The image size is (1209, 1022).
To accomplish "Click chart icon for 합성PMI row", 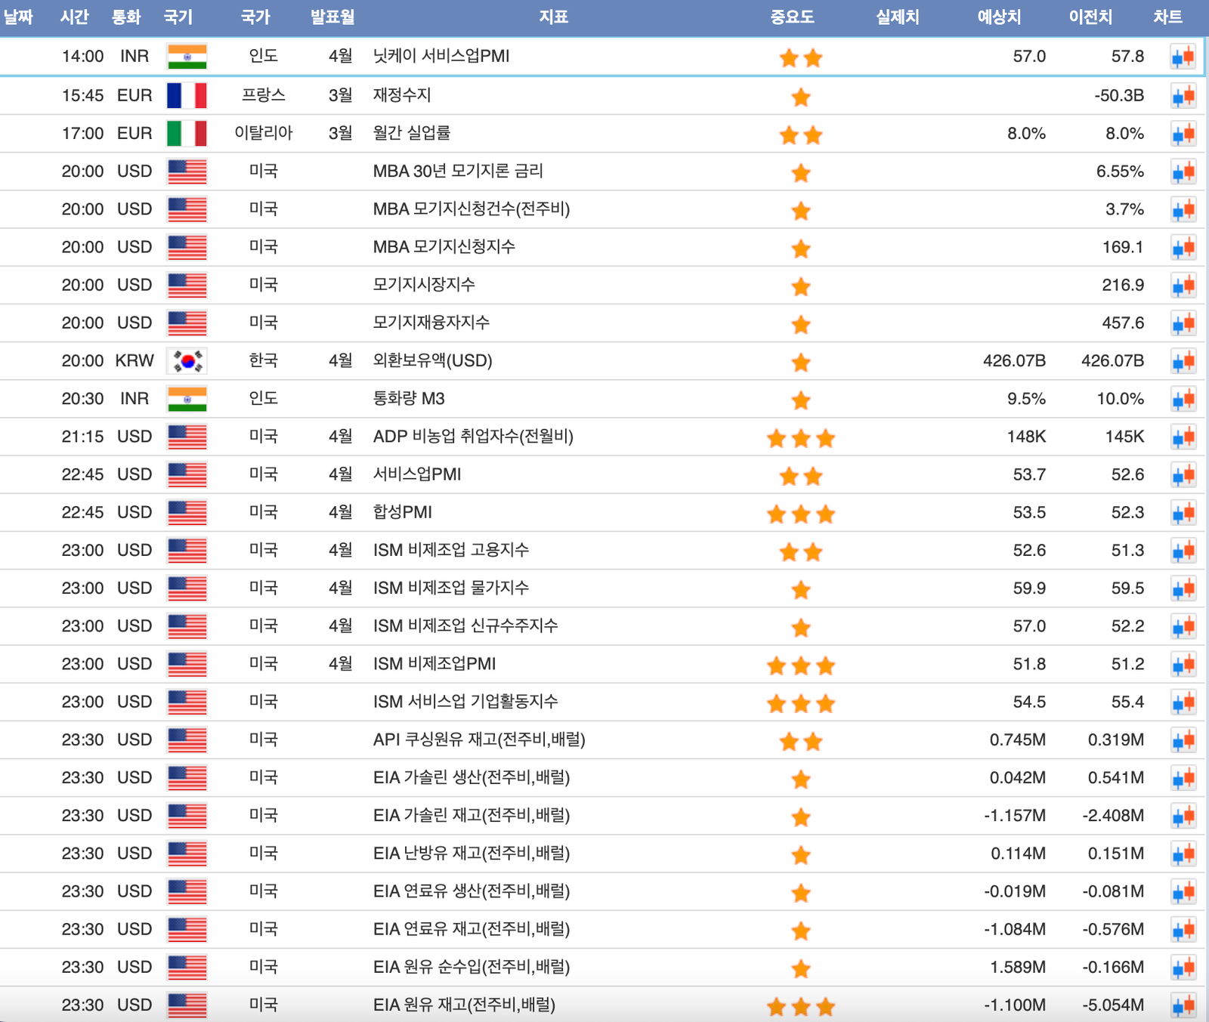I will pos(1183,513).
